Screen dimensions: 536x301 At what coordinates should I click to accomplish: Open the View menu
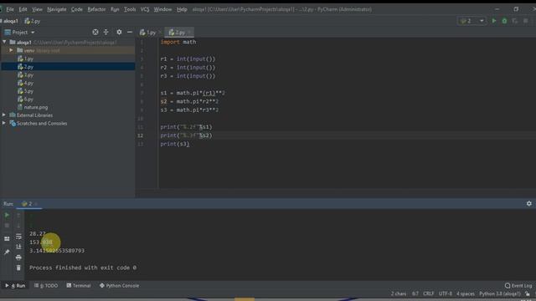(37, 9)
